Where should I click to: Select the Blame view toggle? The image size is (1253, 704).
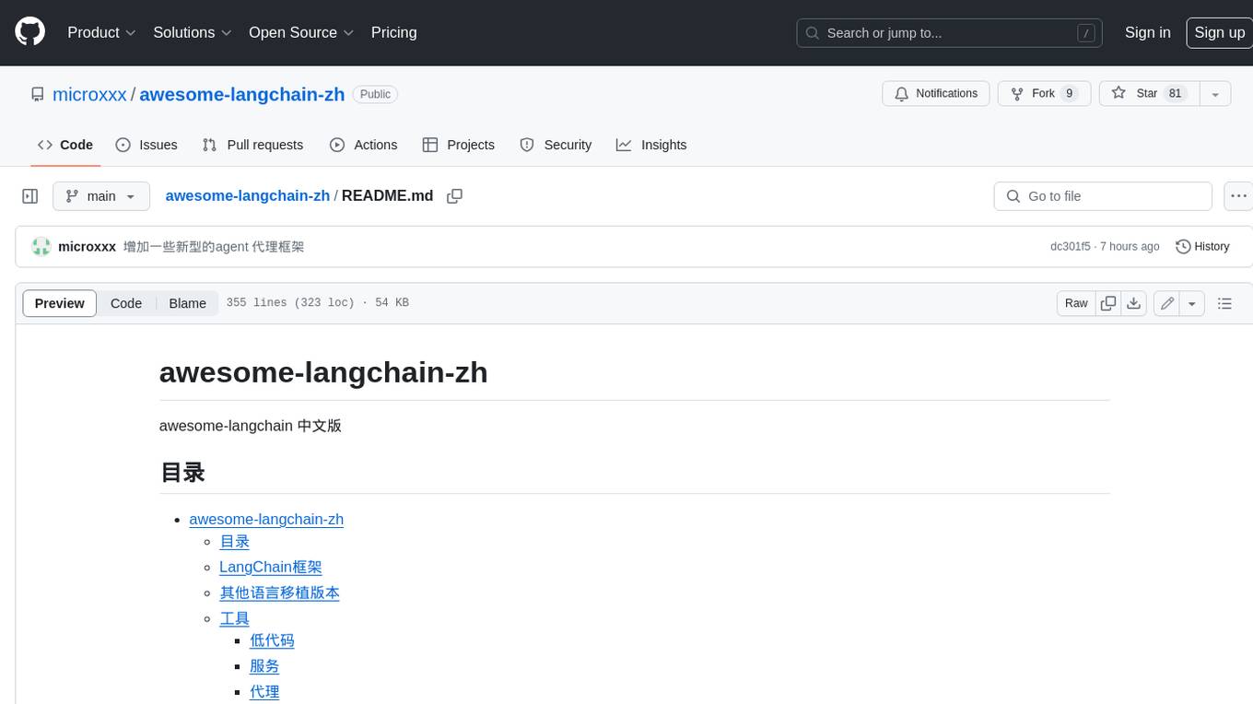click(x=187, y=303)
